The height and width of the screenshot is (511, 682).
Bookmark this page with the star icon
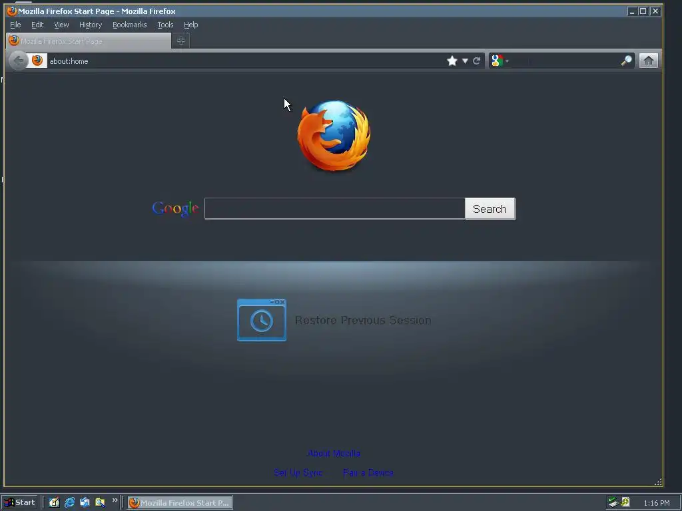click(x=452, y=61)
